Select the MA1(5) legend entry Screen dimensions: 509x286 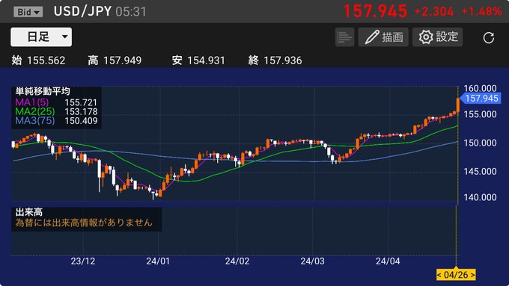[31, 102]
